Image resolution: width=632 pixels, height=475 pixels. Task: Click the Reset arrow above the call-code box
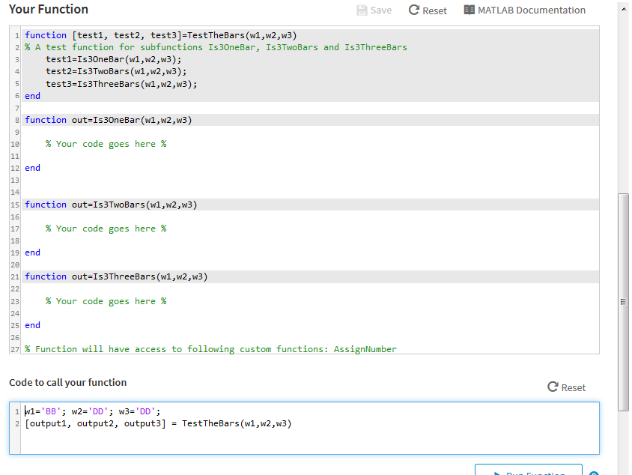click(x=553, y=387)
